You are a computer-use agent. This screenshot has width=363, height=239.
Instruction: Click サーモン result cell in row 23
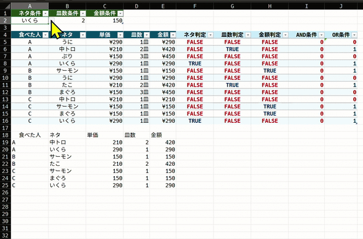pos(67,171)
